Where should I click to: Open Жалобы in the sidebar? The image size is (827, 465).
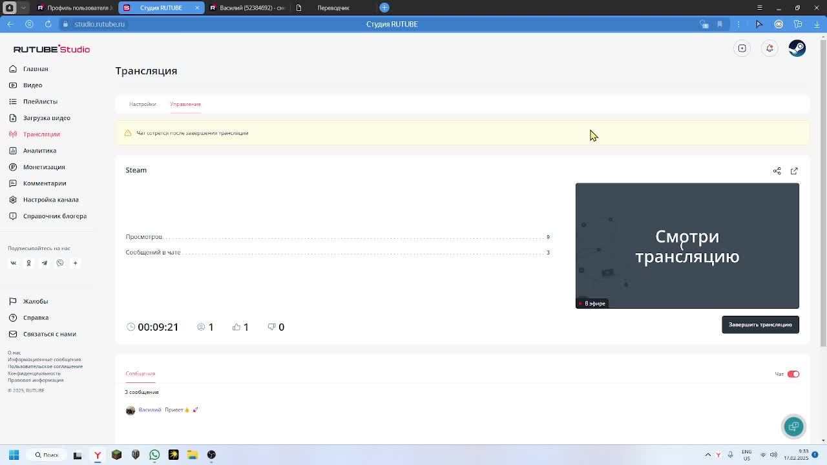pyautogui.click(x=29, y=301)
